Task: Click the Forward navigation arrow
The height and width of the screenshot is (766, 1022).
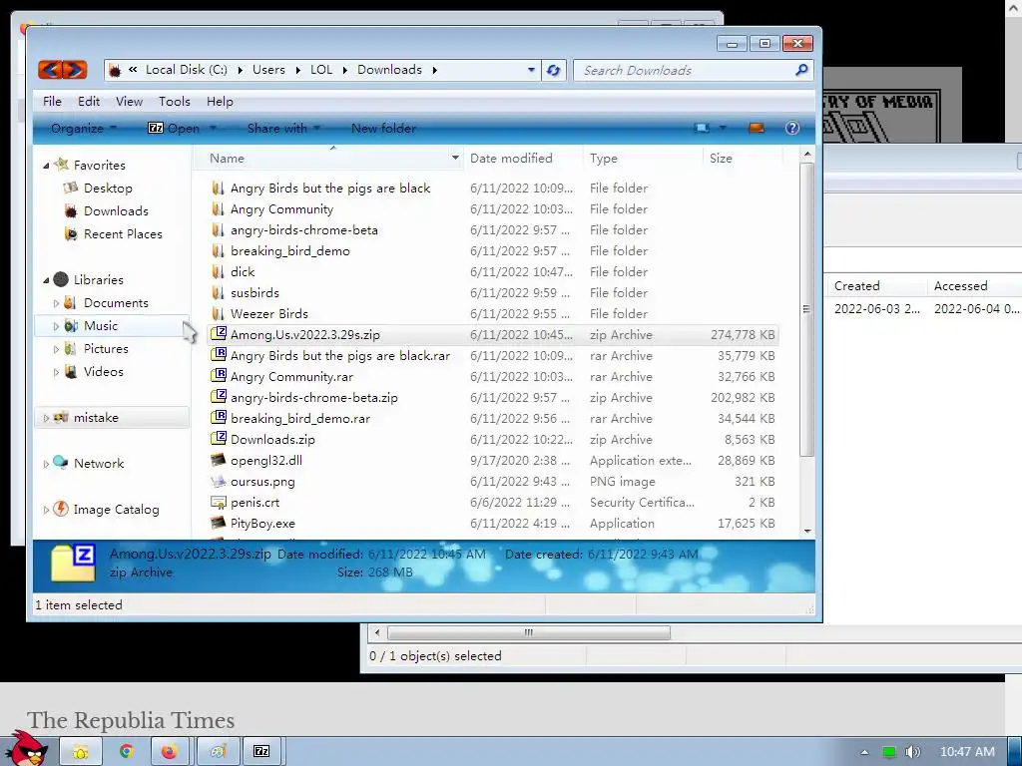Action: (75, 70)
